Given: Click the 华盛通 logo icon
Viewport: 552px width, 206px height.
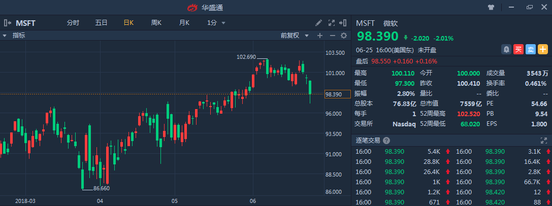Looking at the screenshot, I should point(192,8).
